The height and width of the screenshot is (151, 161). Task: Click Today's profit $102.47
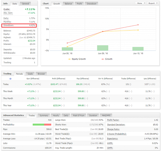coord(54,84)
